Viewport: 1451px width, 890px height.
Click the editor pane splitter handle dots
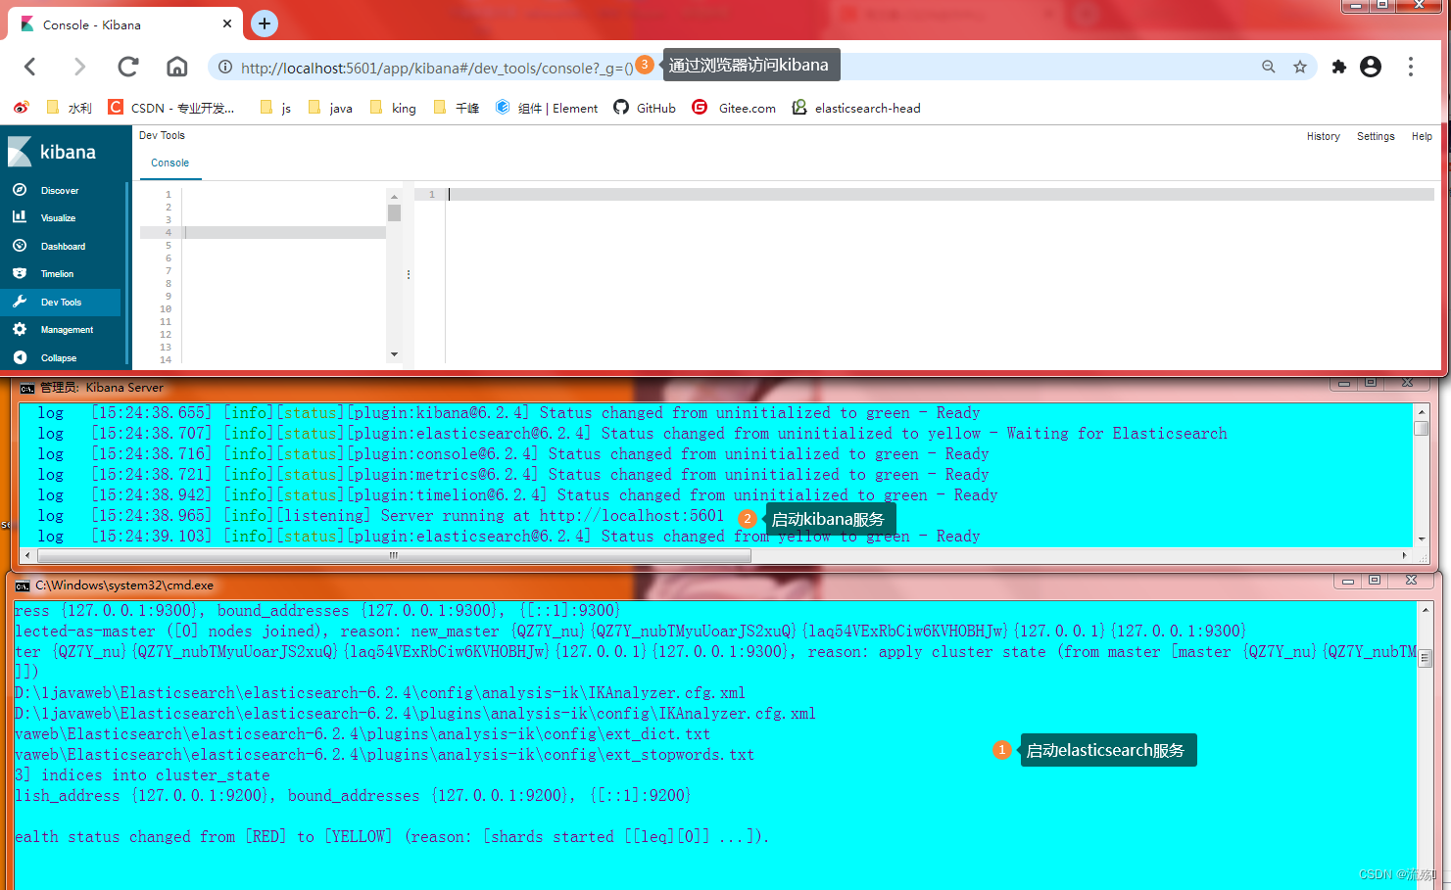pos(408,274)
